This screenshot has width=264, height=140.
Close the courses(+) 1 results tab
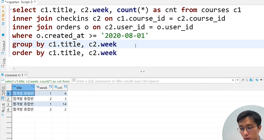click(x=26, y=75)
